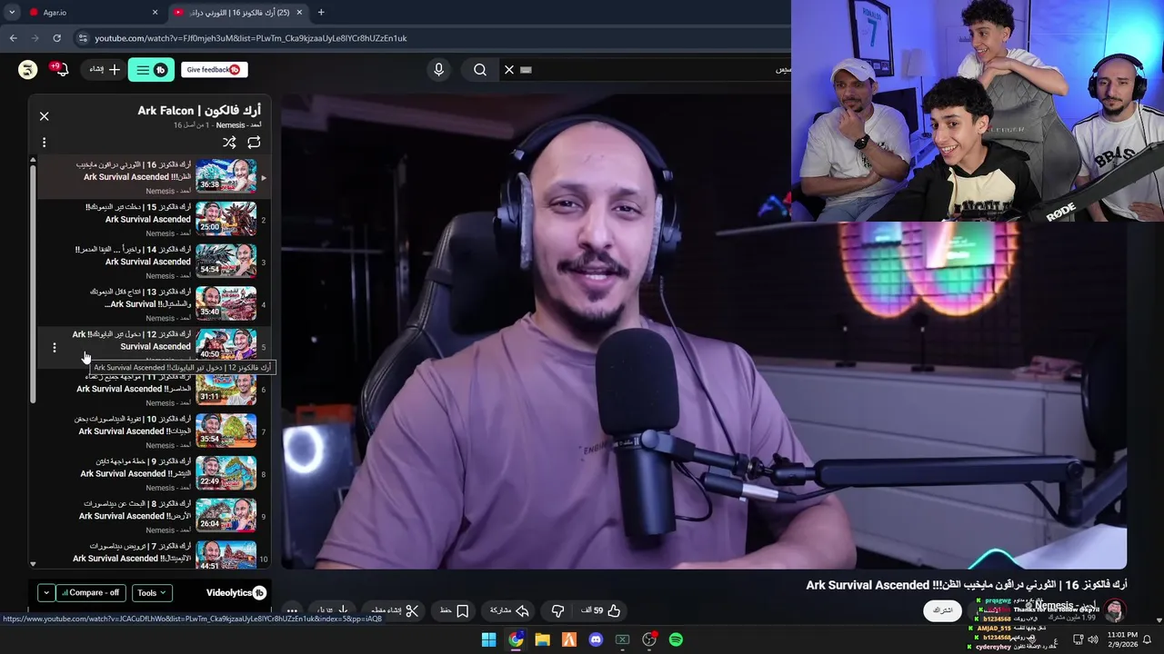The height and width of the screenshot is (654, 1164).
Task: Click the main video player
Action: coord(703,332)
